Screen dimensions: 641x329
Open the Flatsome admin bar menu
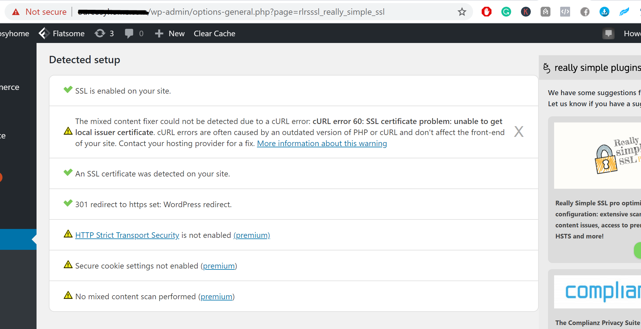tap(61, 33)
